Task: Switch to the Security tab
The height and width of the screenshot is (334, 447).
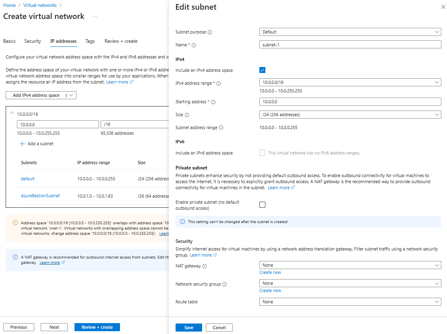Action: [x=32, y=41]
